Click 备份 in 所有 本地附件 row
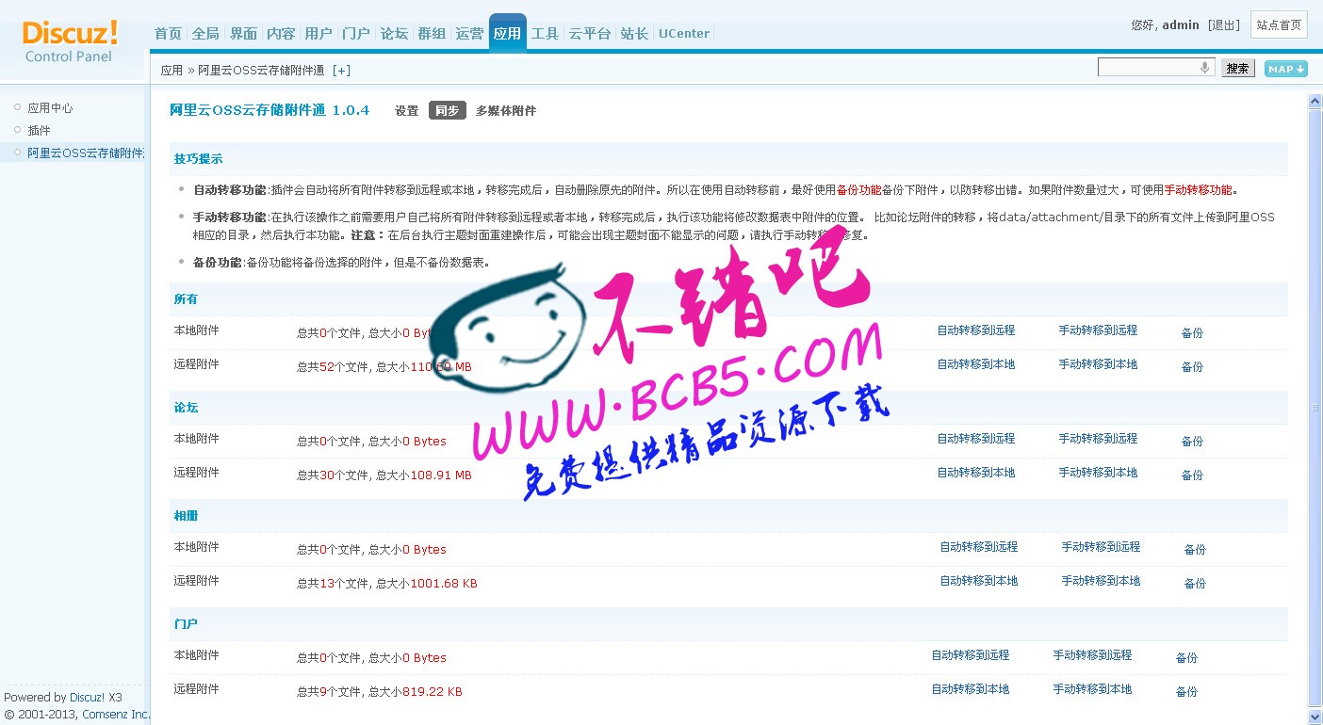 (1192, 333)
